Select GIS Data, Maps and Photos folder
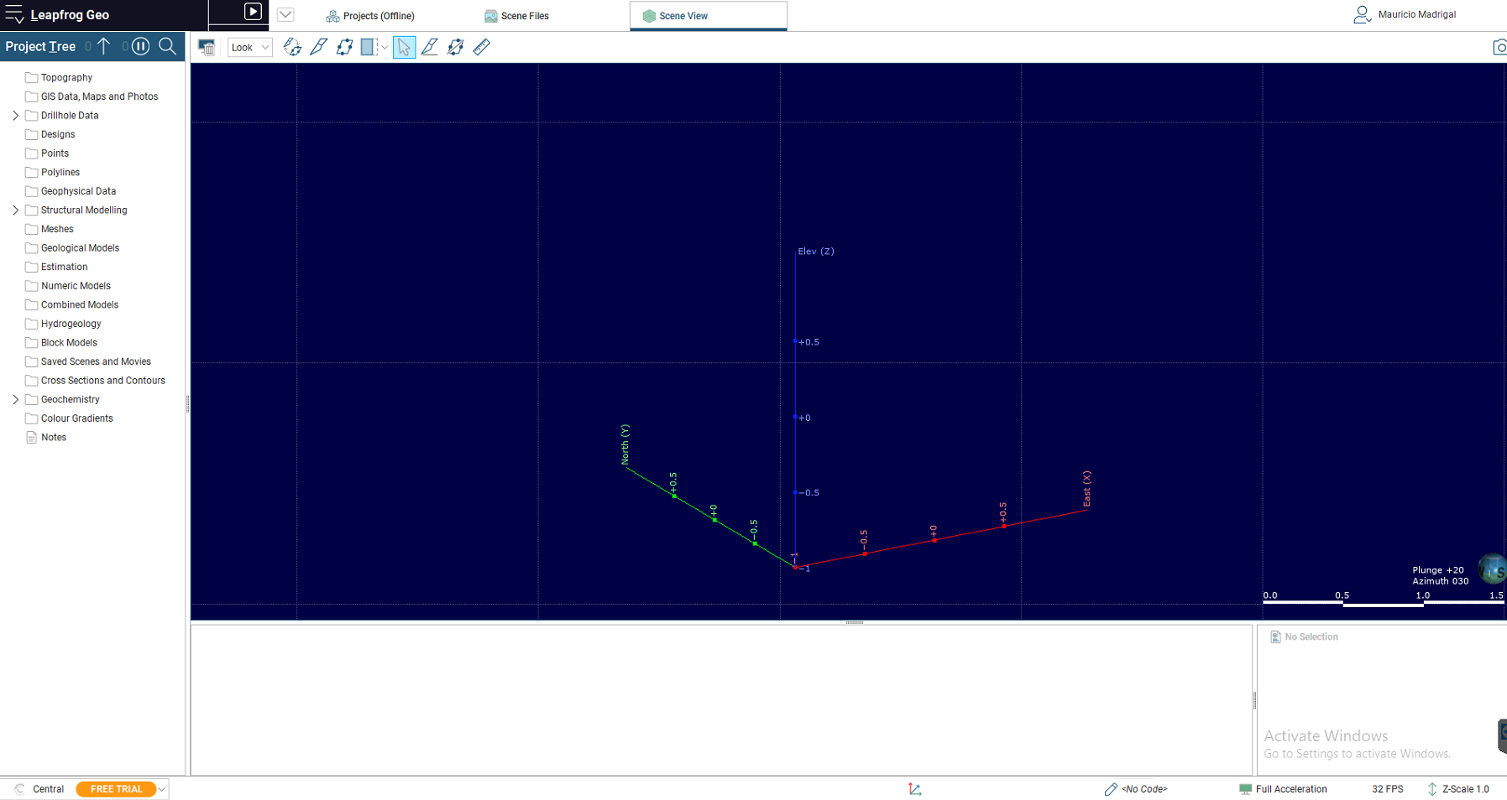 pos(99,96)
